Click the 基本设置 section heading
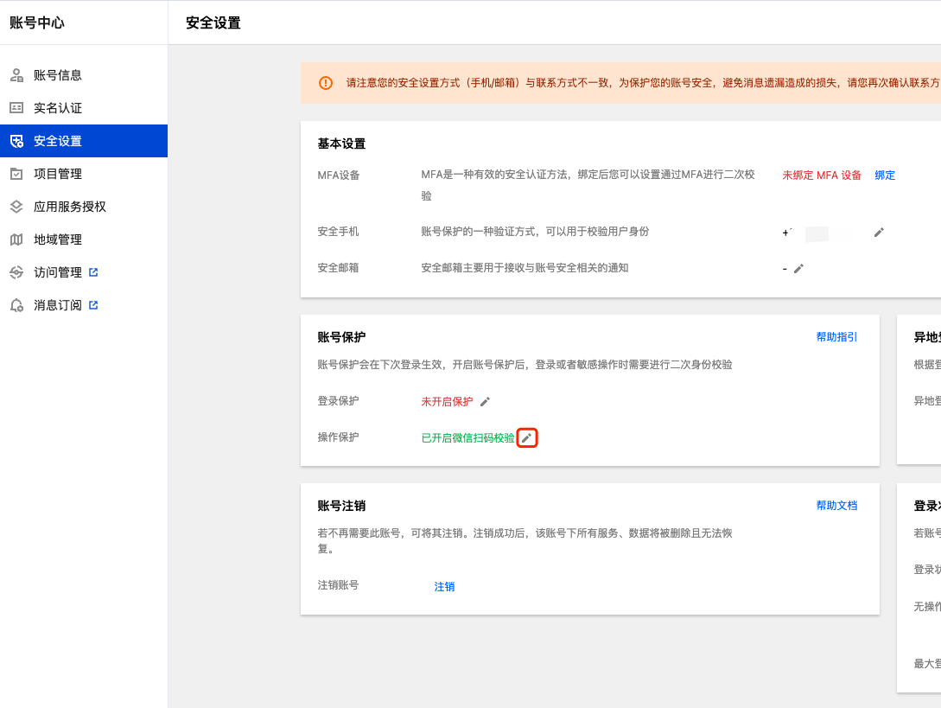This screenshot has height=708, width=941. pos(341,144)
